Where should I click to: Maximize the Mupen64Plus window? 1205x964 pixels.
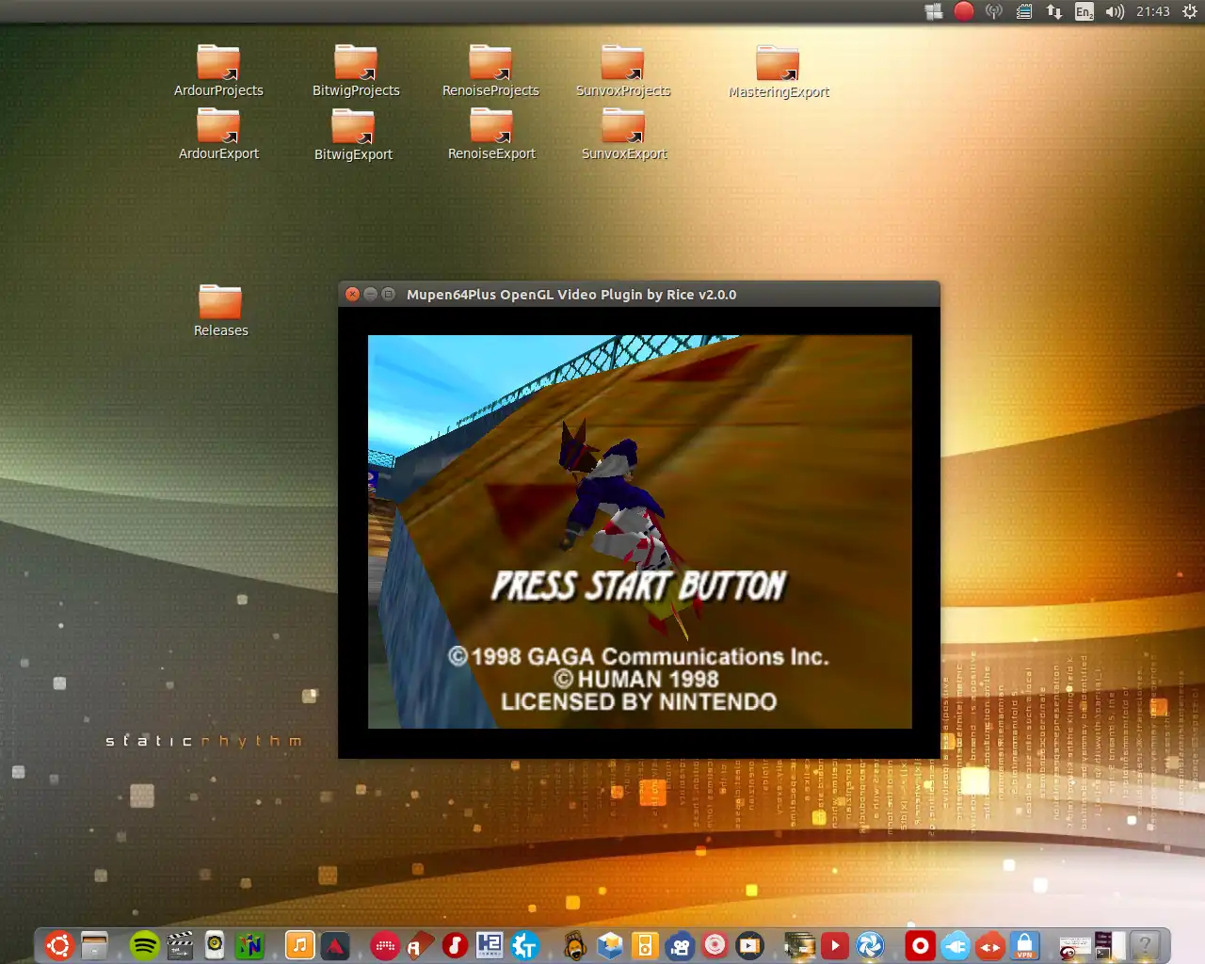coord(388,294)
